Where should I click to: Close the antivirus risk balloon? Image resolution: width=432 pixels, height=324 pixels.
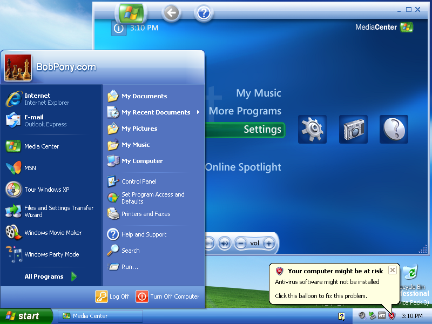[393, 270]
